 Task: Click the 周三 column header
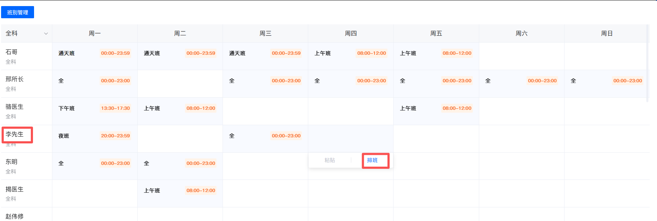coord(265,33)
